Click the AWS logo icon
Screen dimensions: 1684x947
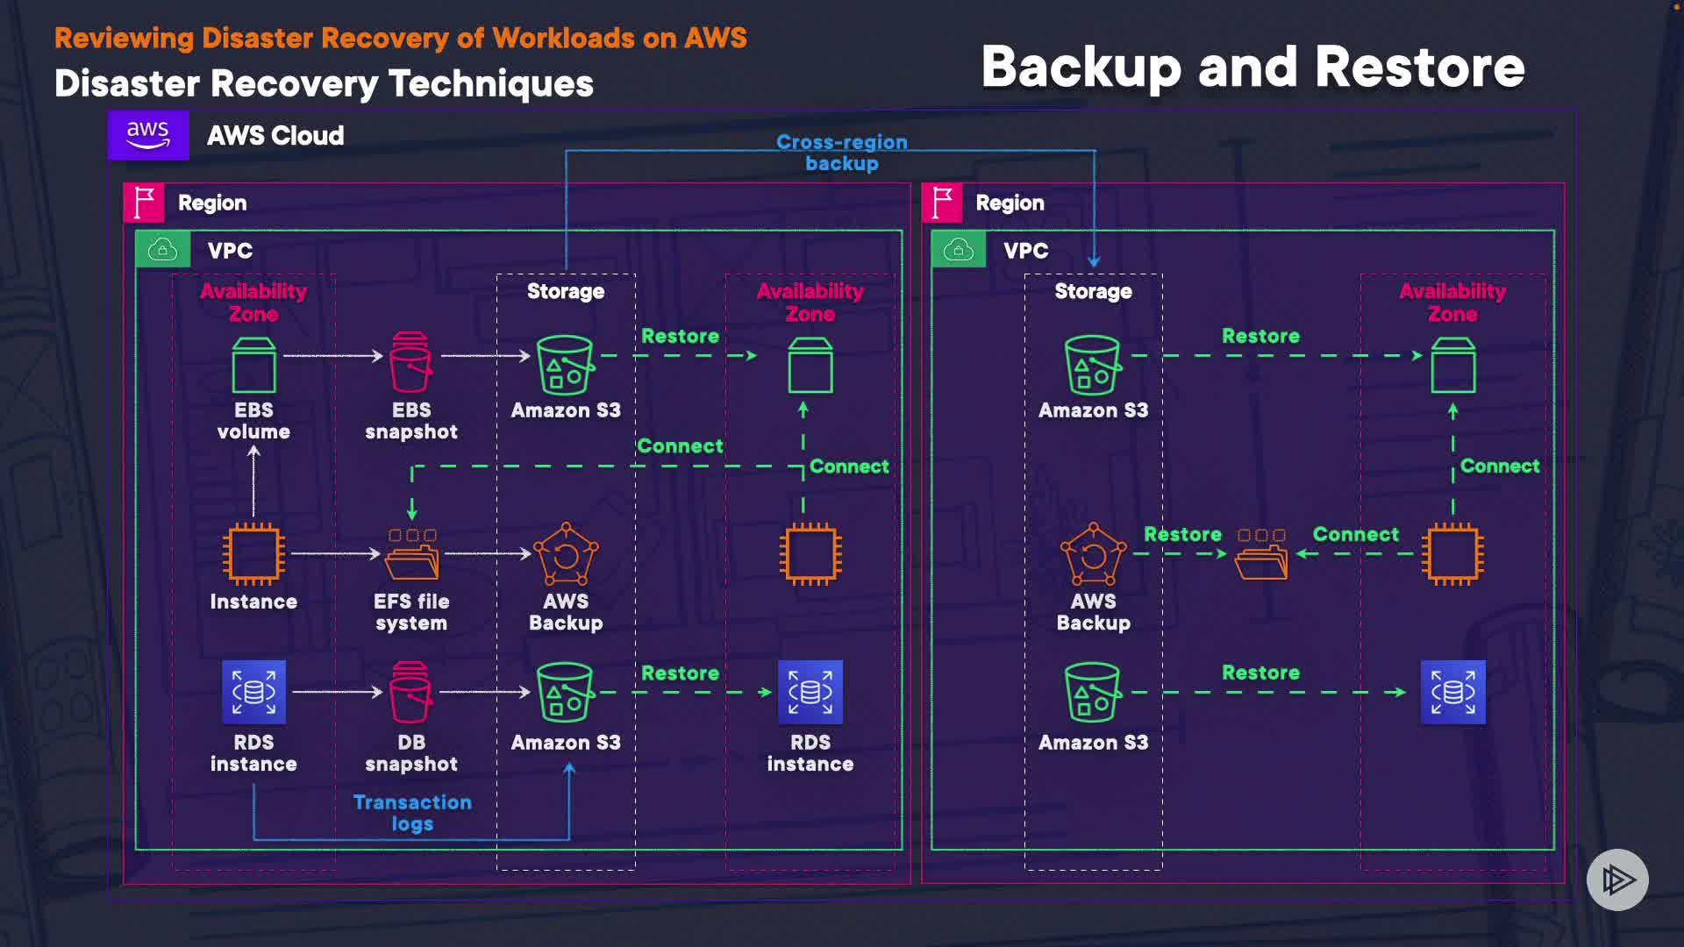pyautogui.click(x=148, y=135)
